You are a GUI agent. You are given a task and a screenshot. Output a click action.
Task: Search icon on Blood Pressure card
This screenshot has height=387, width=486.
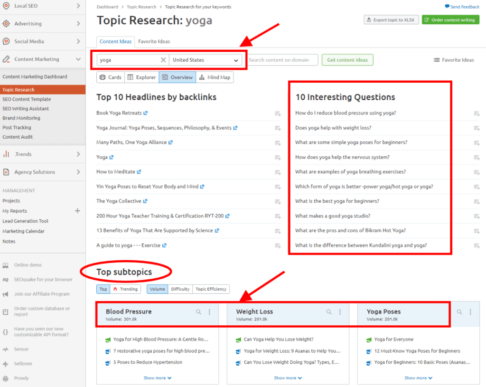click(198, 312)
